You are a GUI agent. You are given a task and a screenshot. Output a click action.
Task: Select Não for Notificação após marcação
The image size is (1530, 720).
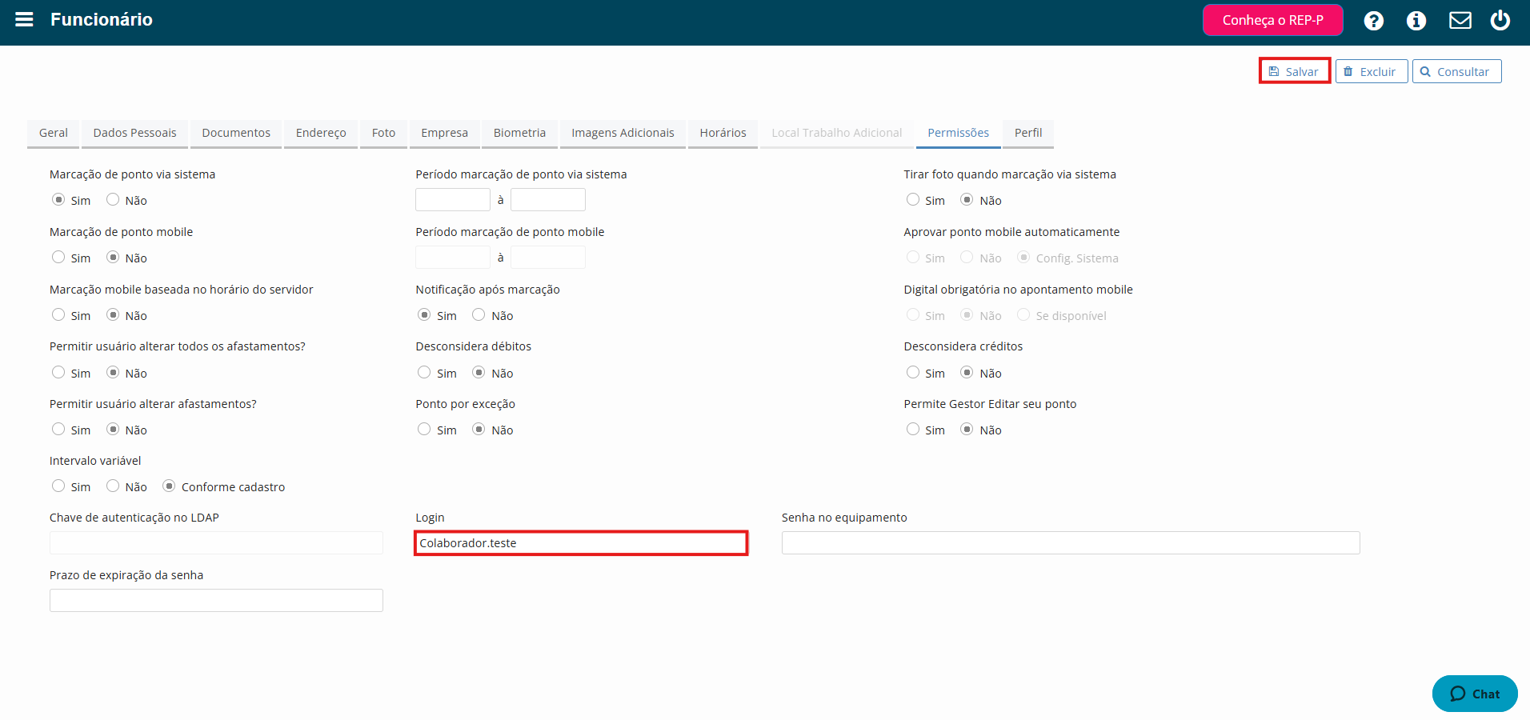point(479,314)
